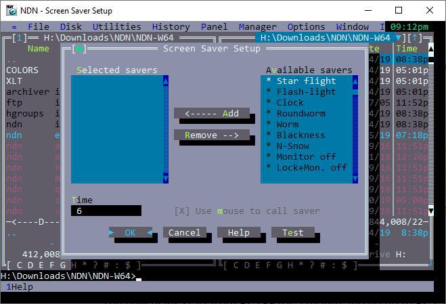Viewport: 446px width, 304px height.
Task: Select Star flight saver
Action: coord(307,81)
